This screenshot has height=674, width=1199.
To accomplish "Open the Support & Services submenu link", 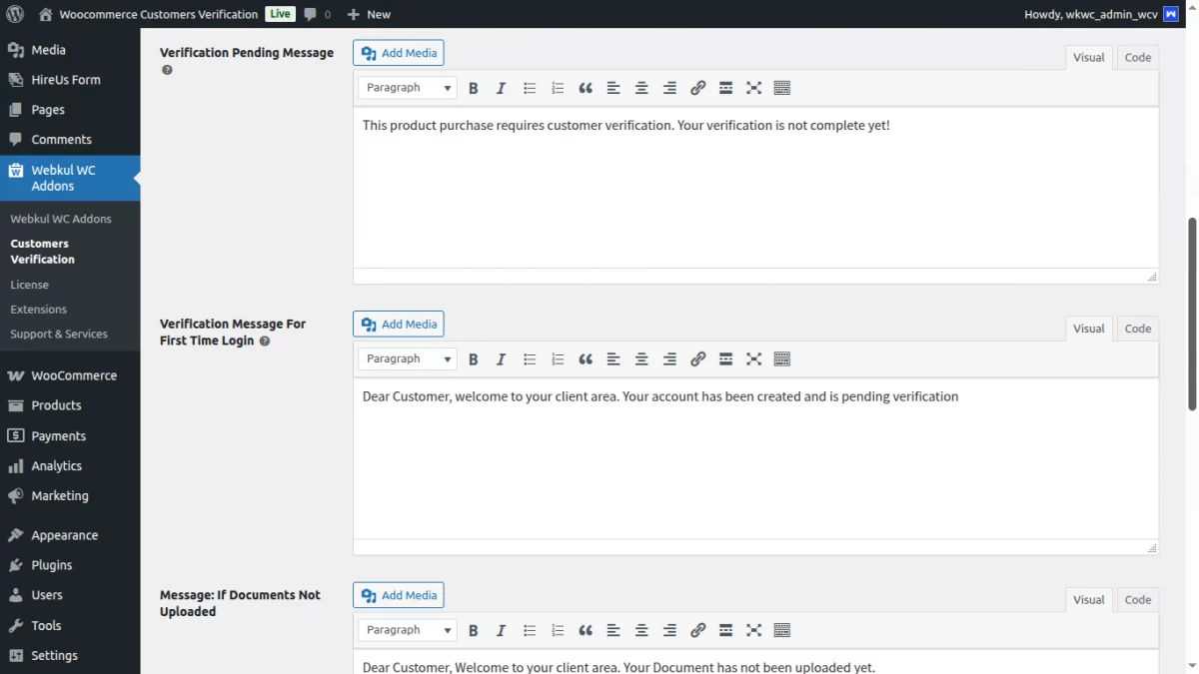I will click(x=59, y=335).
